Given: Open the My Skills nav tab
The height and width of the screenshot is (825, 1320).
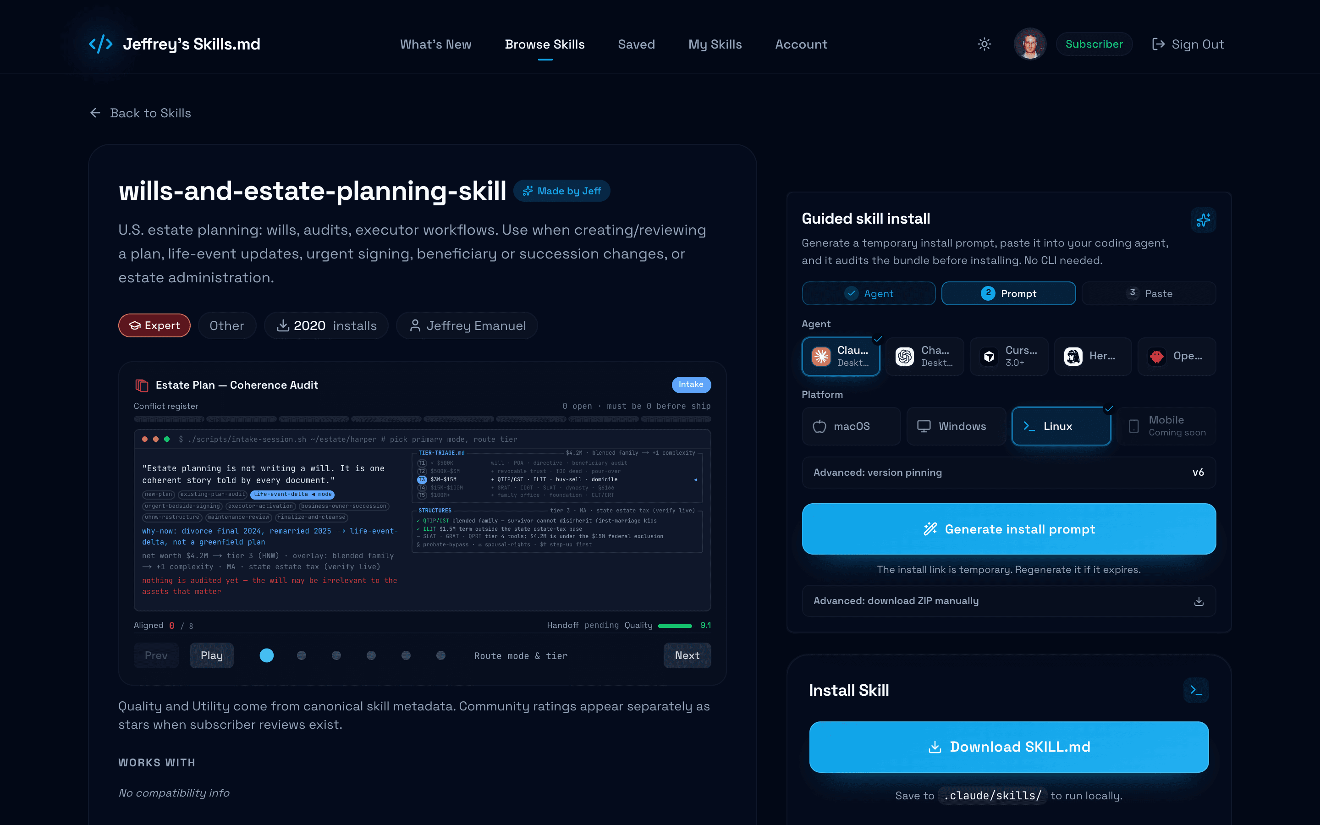Looking at the screenshot, I should 715,44.
